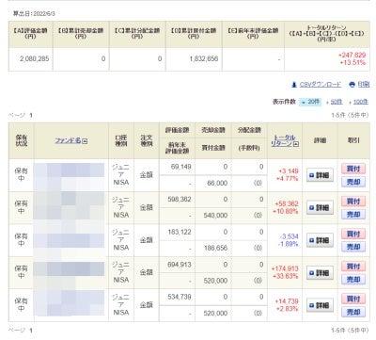
Task: Click the printer icon beside 印刷
Action: coord(352,85)
